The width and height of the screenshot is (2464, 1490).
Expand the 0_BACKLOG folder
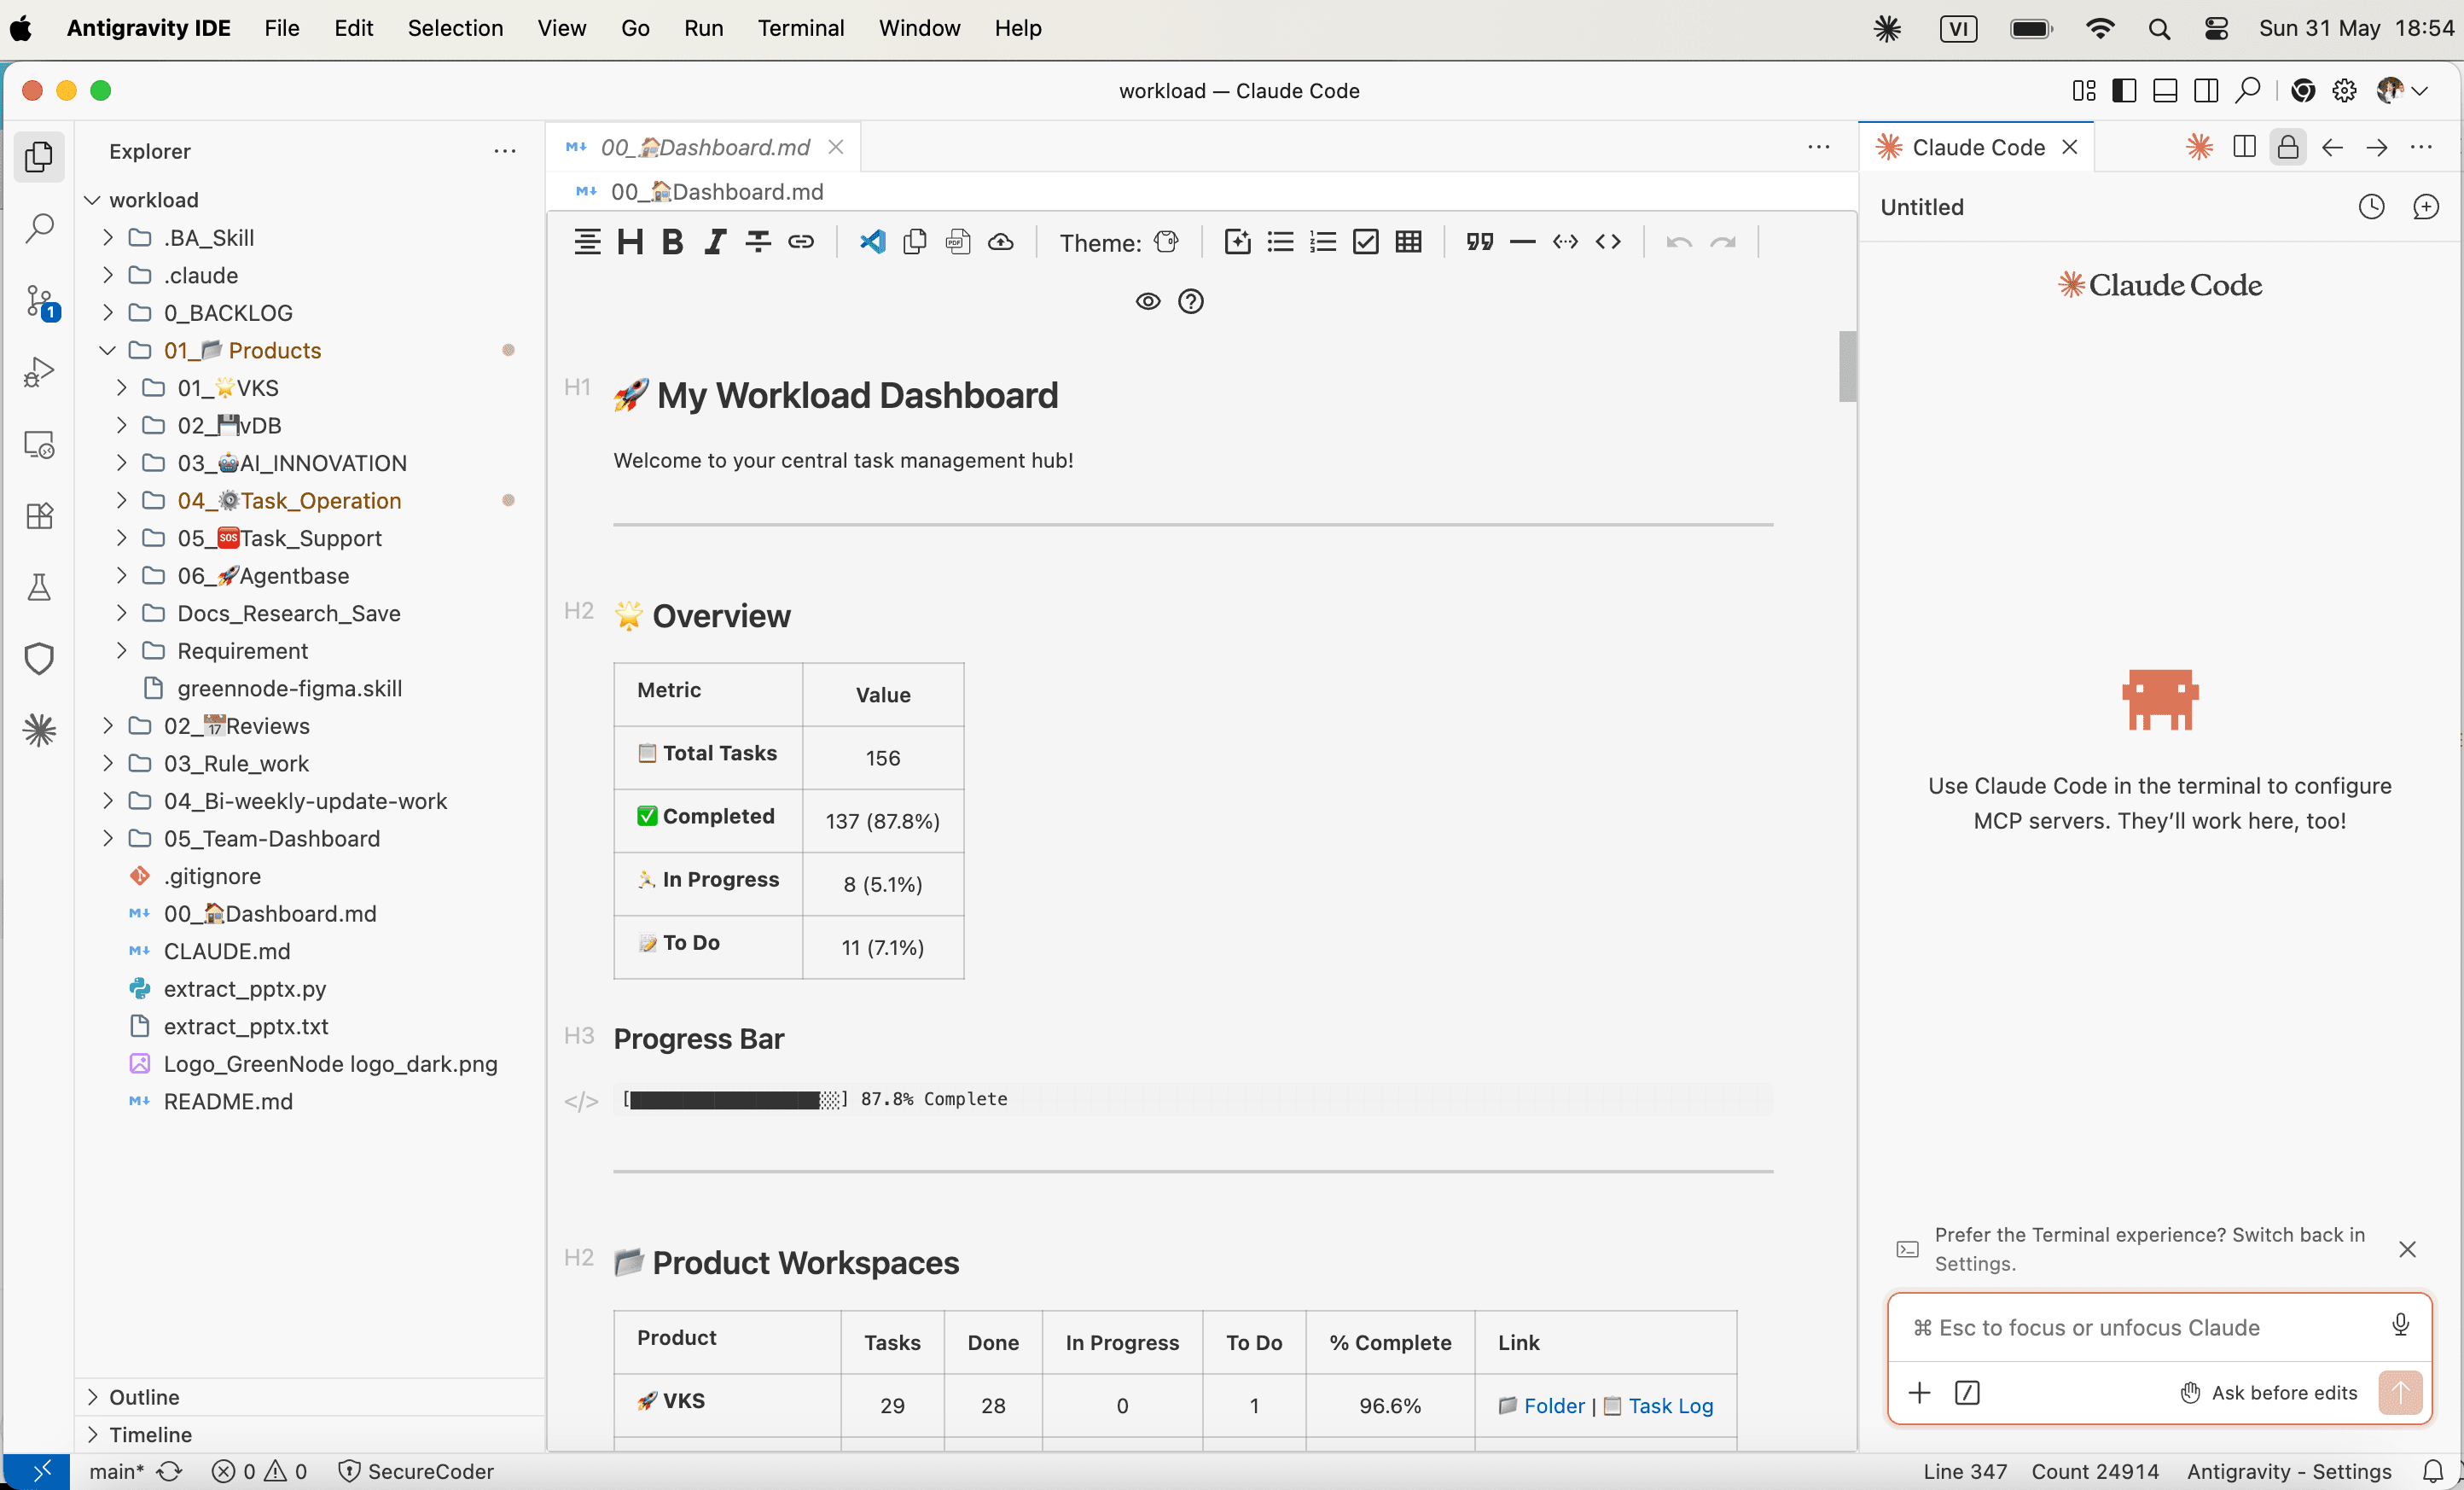[107, 313]
